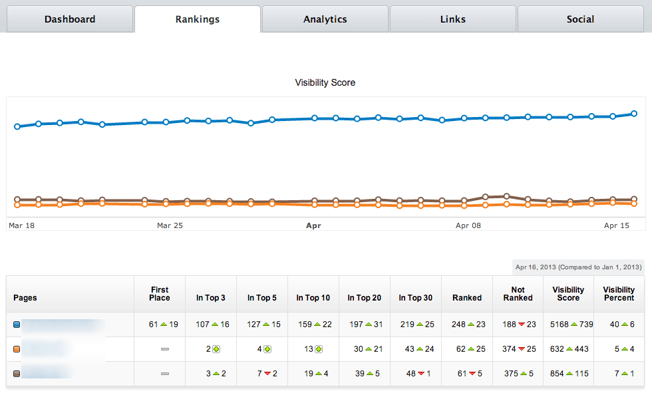Sort by First Place column header

[160, 294]
